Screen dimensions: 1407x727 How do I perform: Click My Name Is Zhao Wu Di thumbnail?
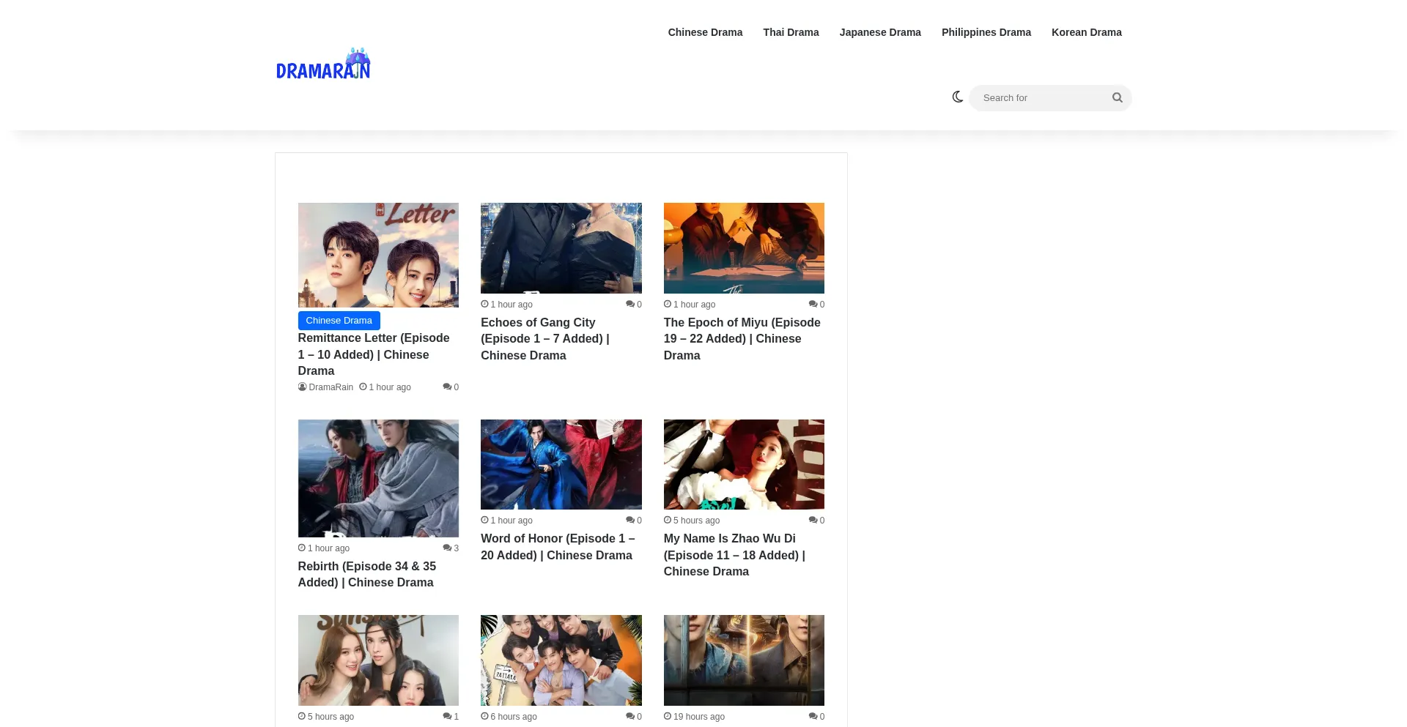[744, 464]
